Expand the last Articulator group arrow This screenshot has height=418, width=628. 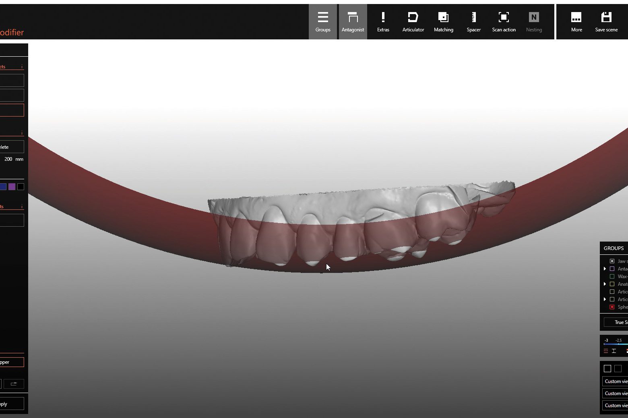tap(605, 299)
